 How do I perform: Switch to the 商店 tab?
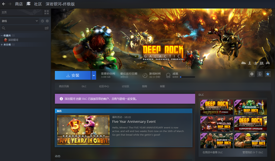click(x=19, y=4)
